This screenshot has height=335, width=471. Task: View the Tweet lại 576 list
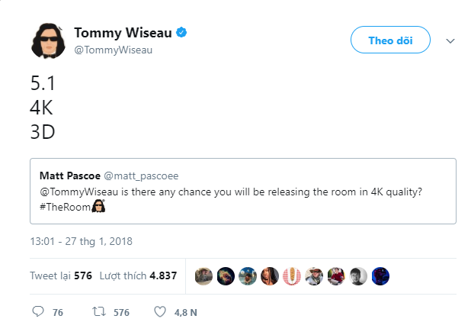pyautogui.click(x=61, y=275)
